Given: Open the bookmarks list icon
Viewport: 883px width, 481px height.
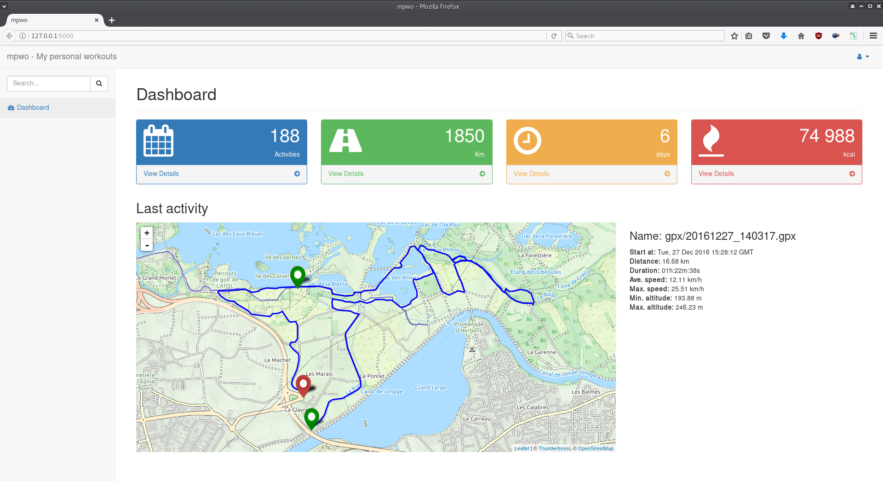Looking at the screenshot, I should (x=749, y=36).
